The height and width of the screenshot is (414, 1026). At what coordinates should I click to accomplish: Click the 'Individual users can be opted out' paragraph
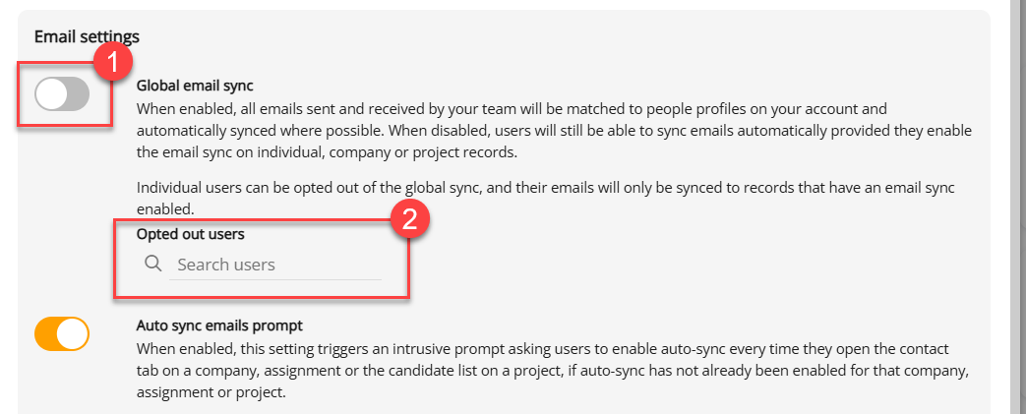coord(546,199)
